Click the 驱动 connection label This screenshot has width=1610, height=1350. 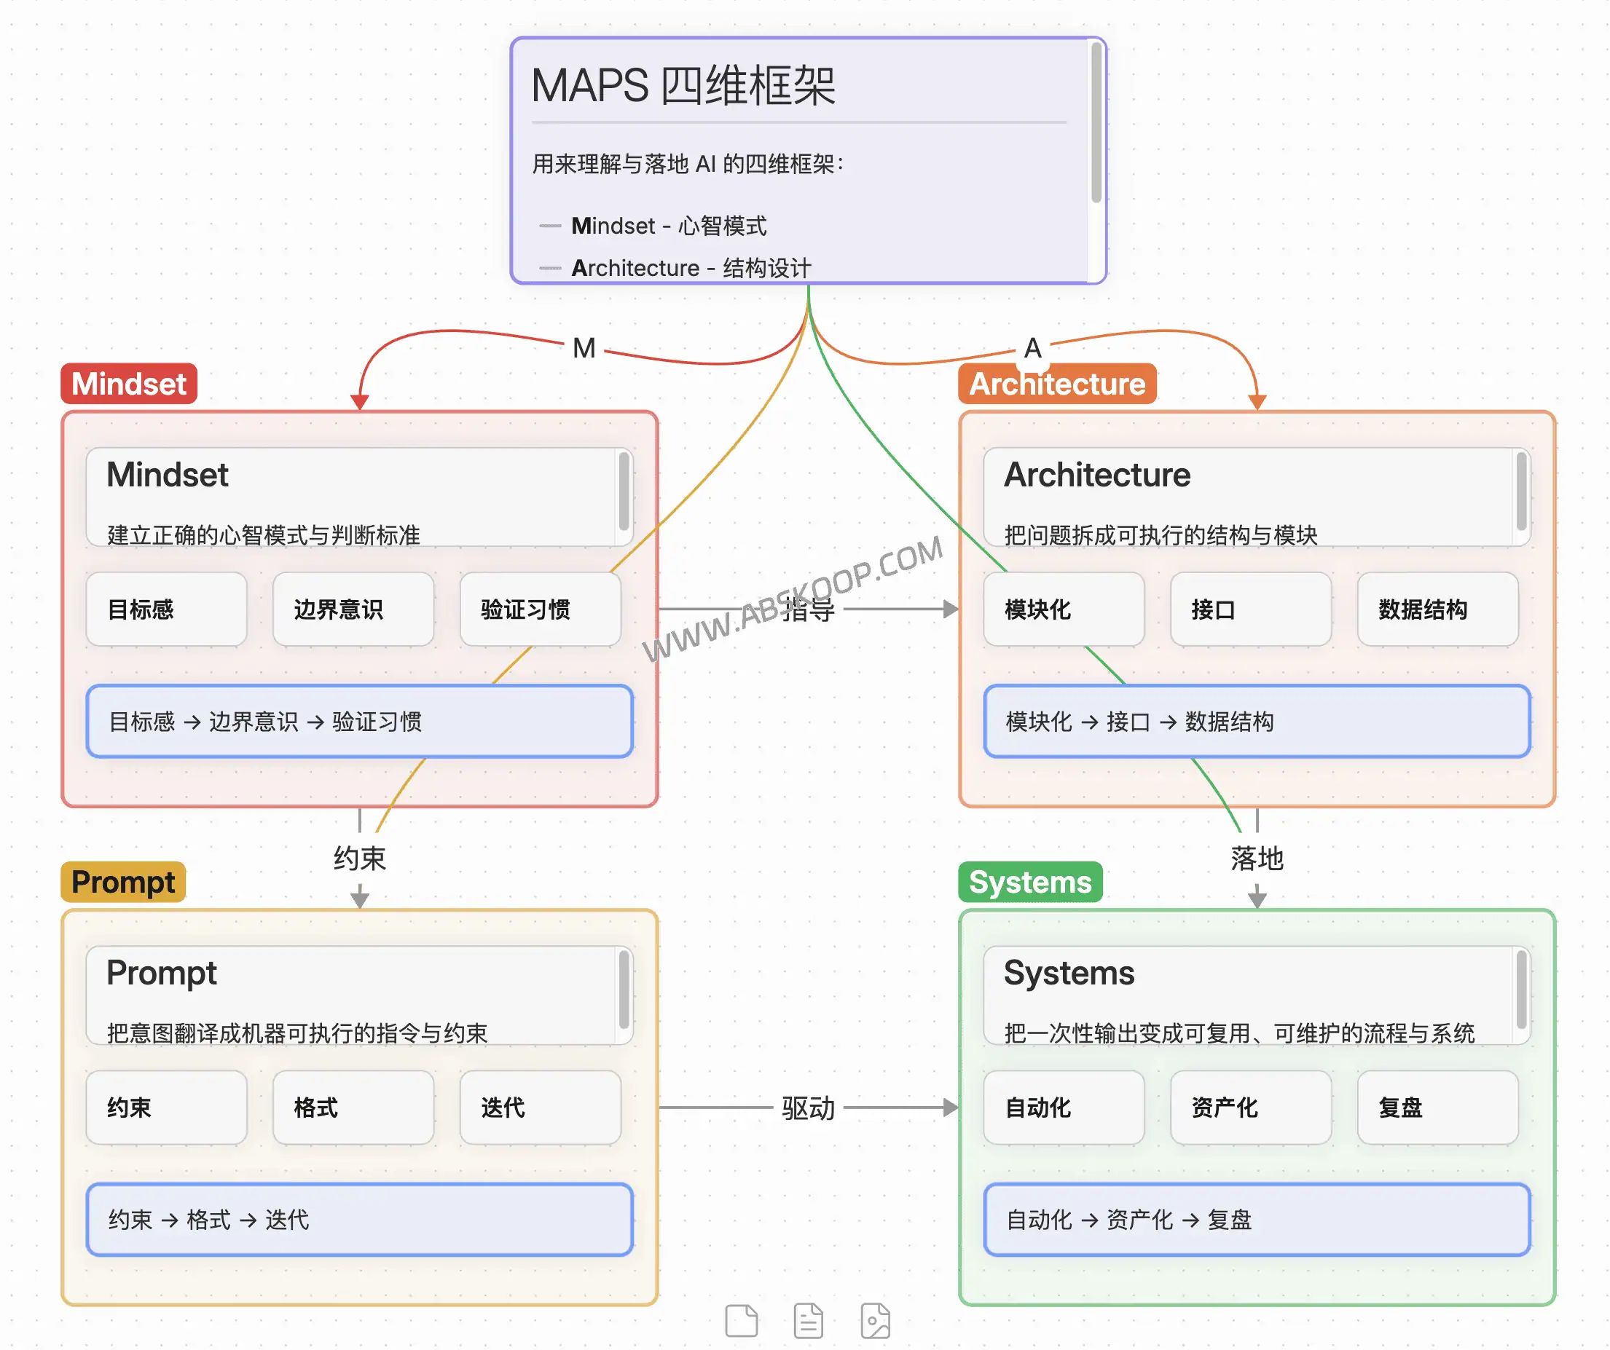808,1108
